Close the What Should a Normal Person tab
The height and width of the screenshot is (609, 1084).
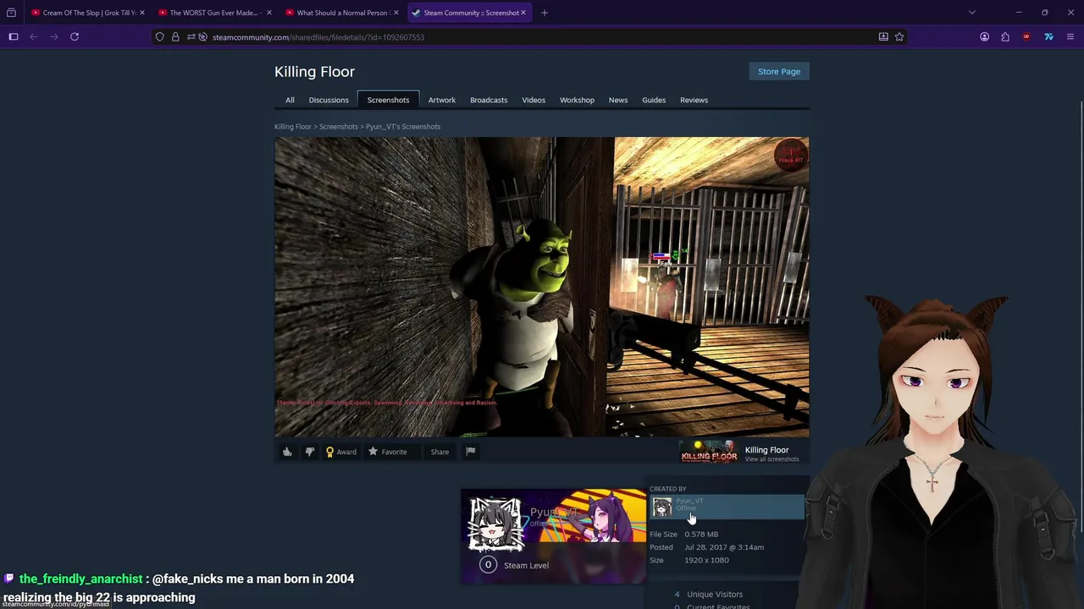396,13
